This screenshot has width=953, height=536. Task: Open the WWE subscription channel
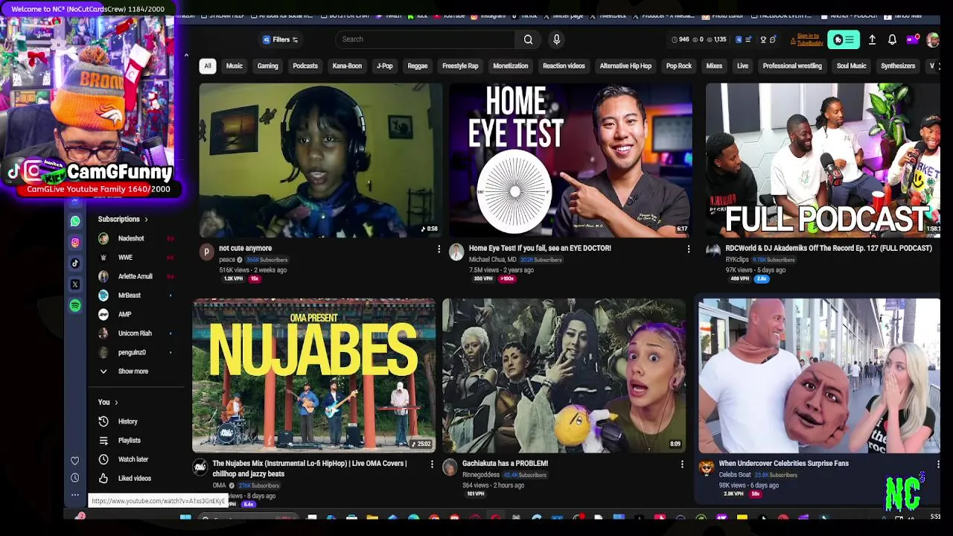(125, 258)
